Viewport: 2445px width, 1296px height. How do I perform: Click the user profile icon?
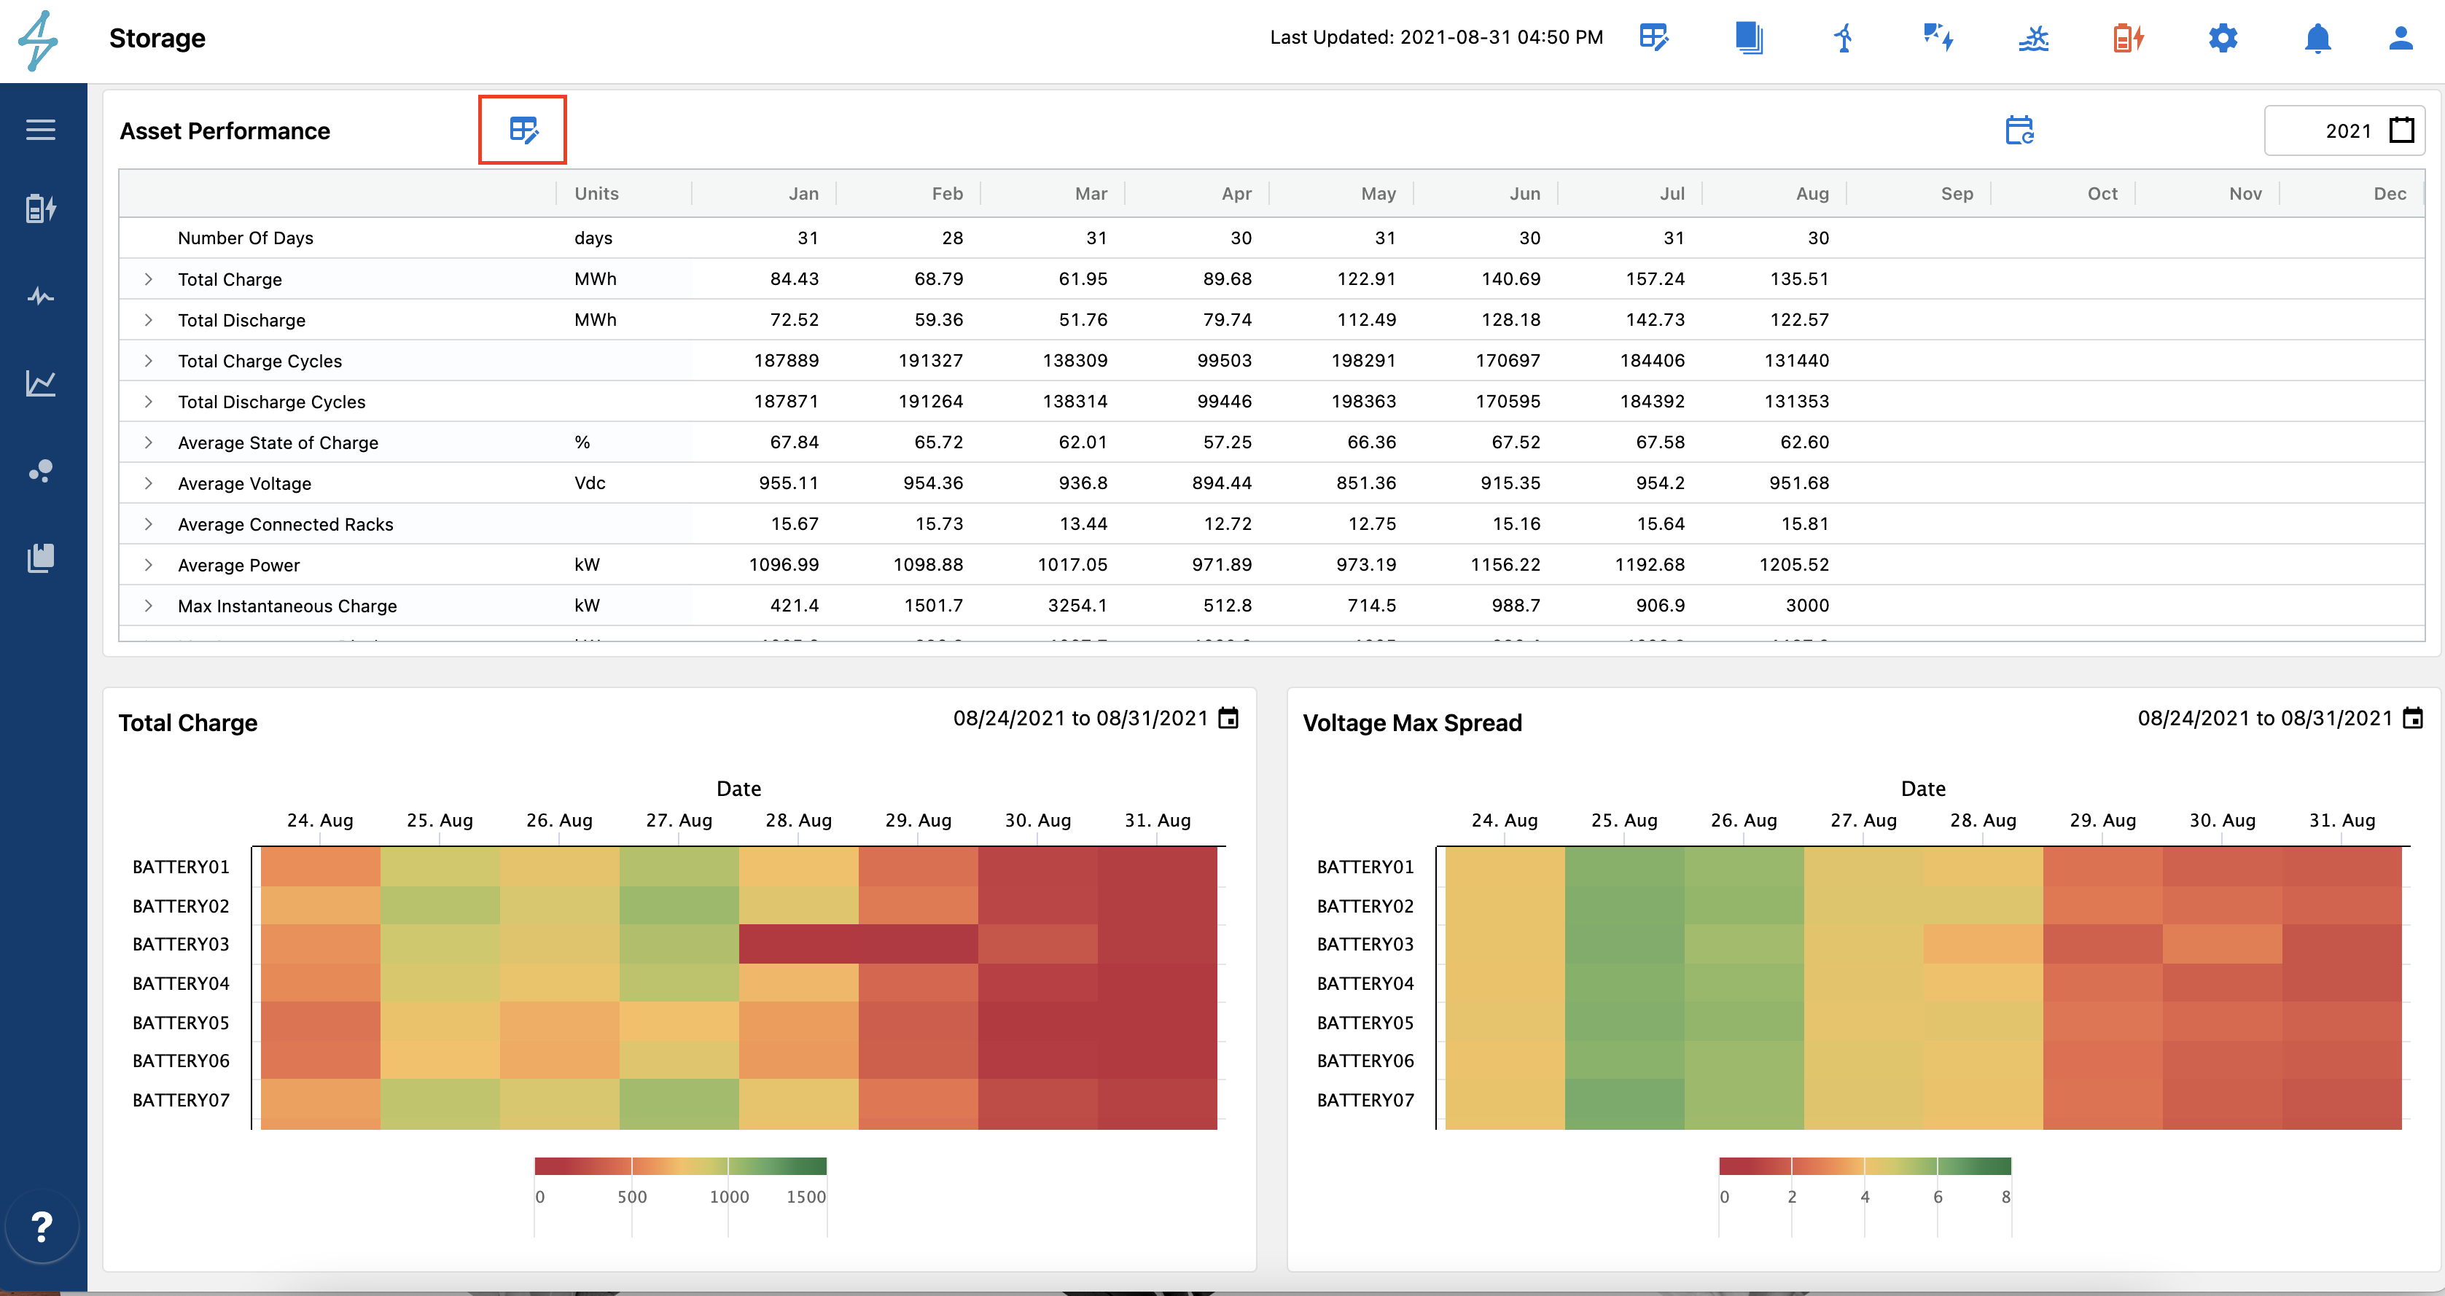pos(2401,39)
